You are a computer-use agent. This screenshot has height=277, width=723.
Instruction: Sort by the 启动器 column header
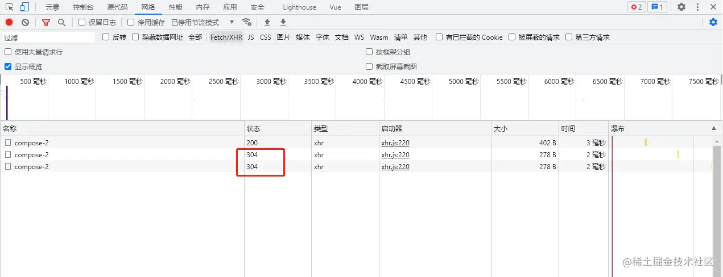(435, 129)
